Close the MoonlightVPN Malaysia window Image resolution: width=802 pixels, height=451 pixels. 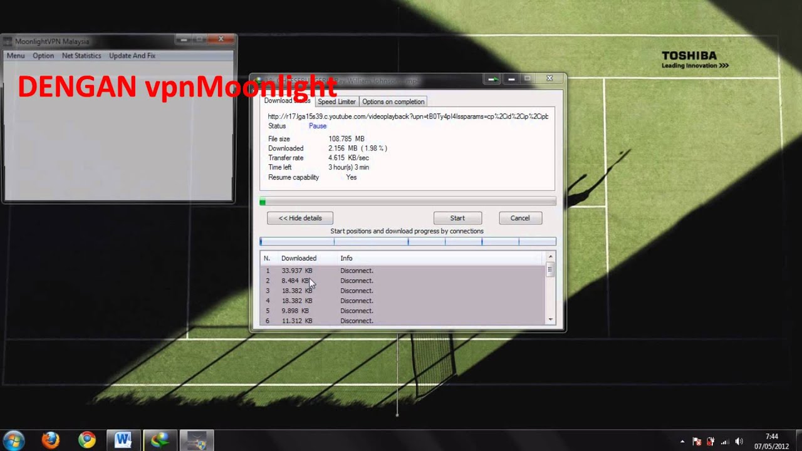point(221,39)
